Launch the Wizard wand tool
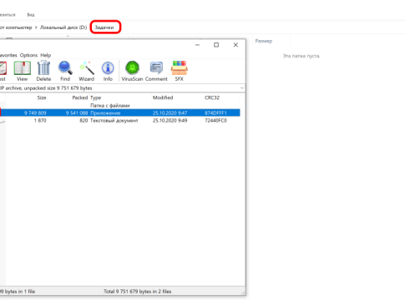The image size is (405, 300). (87, 71)
